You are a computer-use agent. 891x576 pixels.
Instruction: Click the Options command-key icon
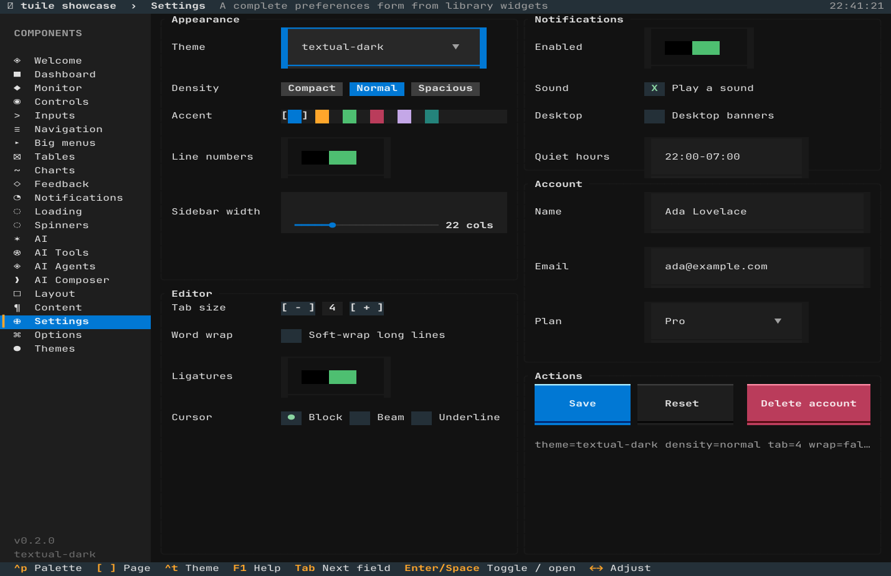pyautogui.click(x=17, y=335)
